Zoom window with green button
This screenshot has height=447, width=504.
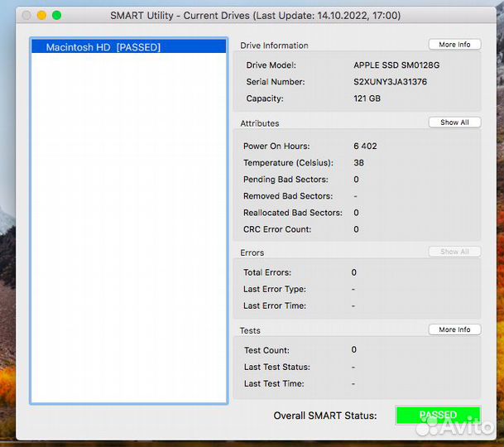tap(57, 15)
